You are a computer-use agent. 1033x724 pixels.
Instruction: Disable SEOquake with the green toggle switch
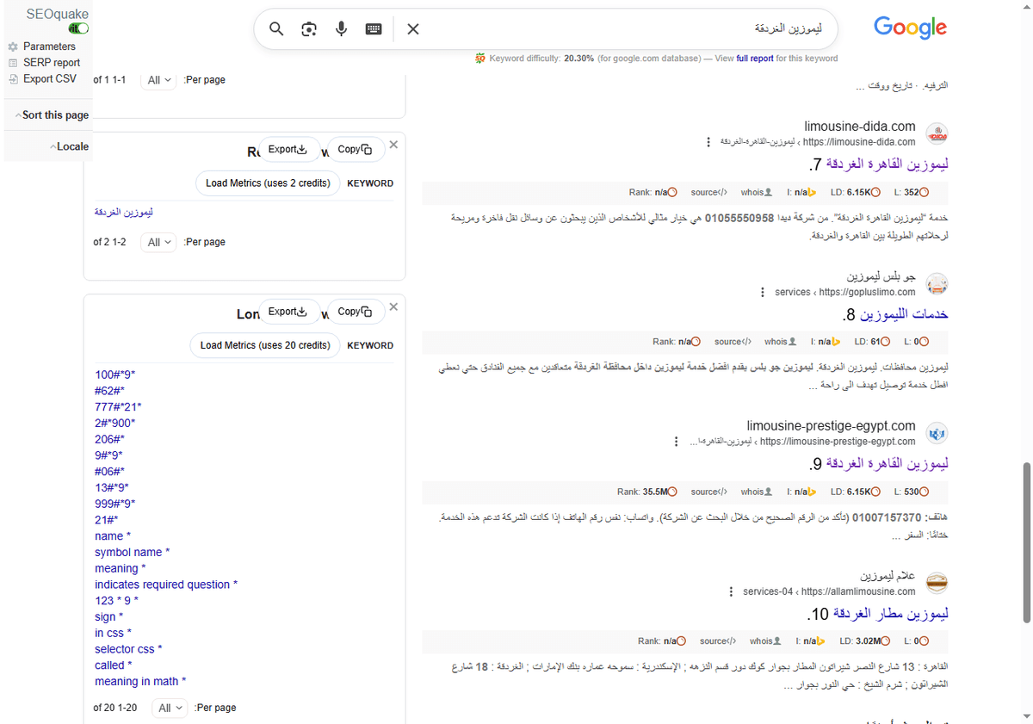[x=78, y=28]
